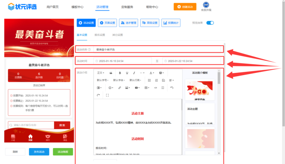Enter fullscreen mode in the editor
Image resolution: width=285 pixels, height=164 pixels.
tap(108, 95)
